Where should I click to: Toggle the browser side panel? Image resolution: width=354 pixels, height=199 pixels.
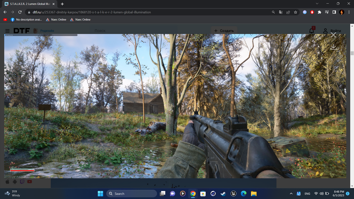(x=334, y=12)
